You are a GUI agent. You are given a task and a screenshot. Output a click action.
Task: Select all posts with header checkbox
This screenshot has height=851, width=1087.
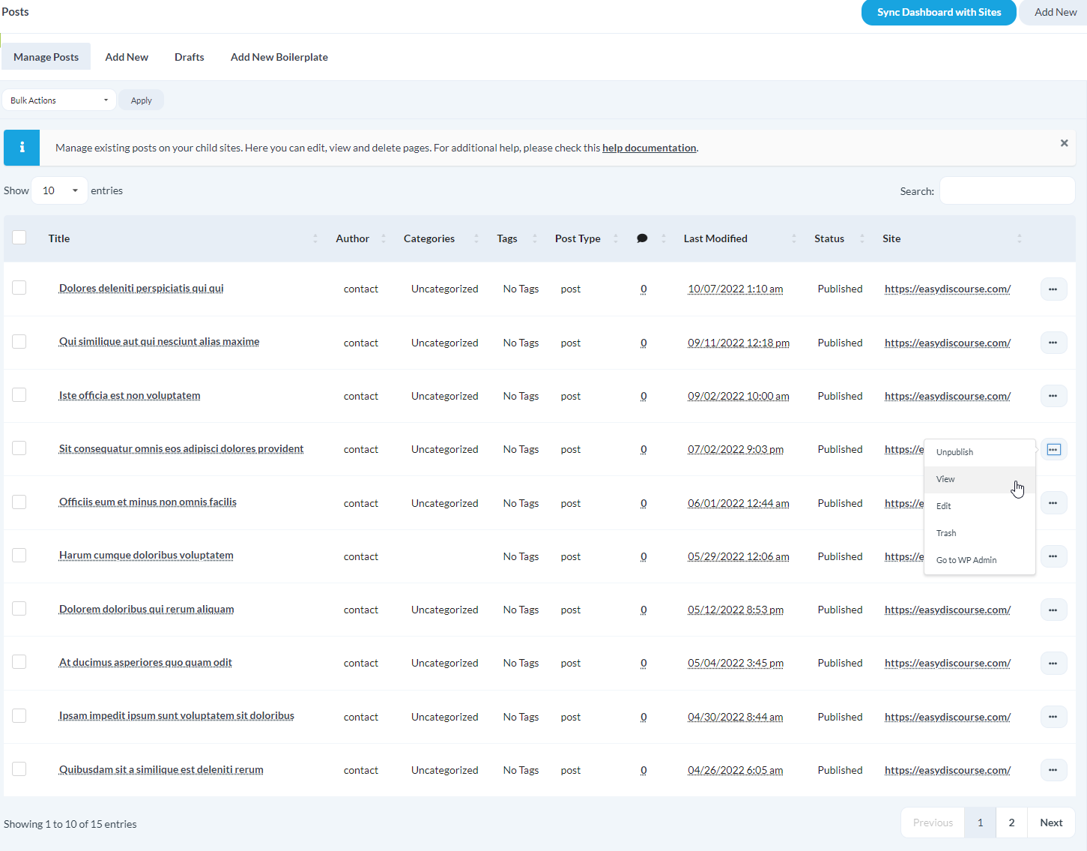pyautogui.click(x=19, y=237)
